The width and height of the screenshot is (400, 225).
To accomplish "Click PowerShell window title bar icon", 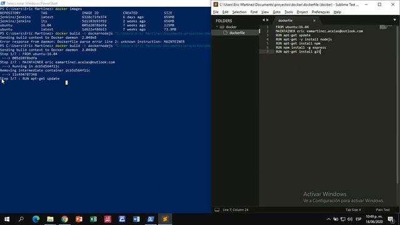I will point(2,3).
